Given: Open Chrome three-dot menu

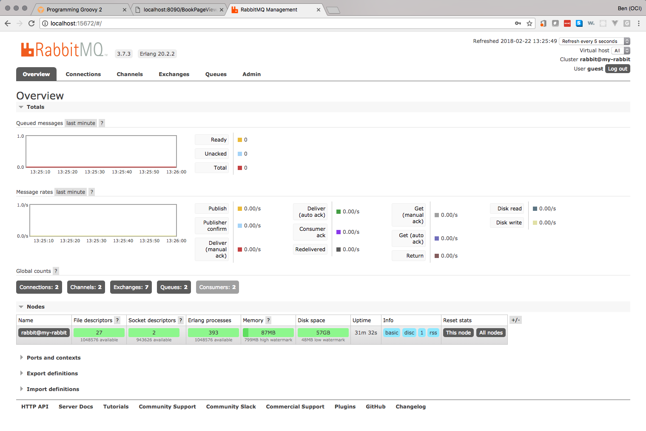Looking at the screenshot, I should pyautogui.click(x=639, y=23).
